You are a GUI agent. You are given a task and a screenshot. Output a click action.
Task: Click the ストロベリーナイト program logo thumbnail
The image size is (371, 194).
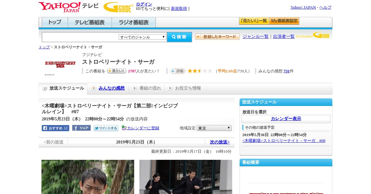[60, 64]
